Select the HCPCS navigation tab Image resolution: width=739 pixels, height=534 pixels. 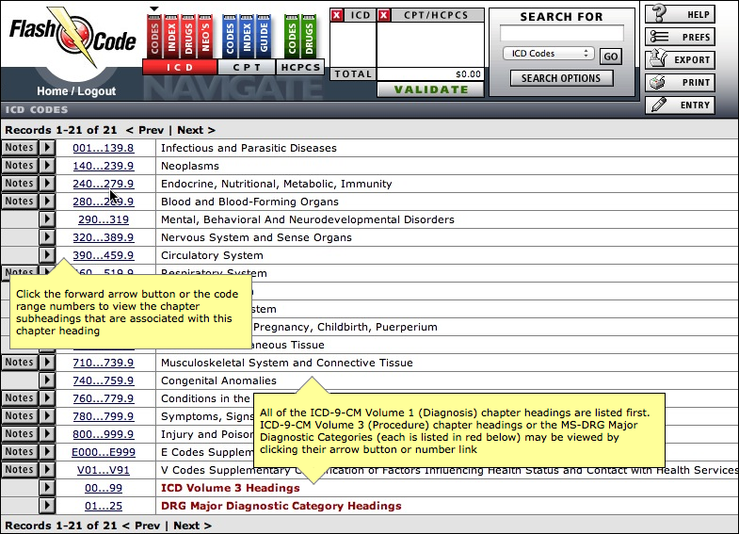(x=300, y=68)
